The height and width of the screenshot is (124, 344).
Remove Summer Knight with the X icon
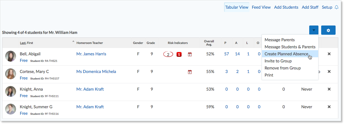point(329,107)
